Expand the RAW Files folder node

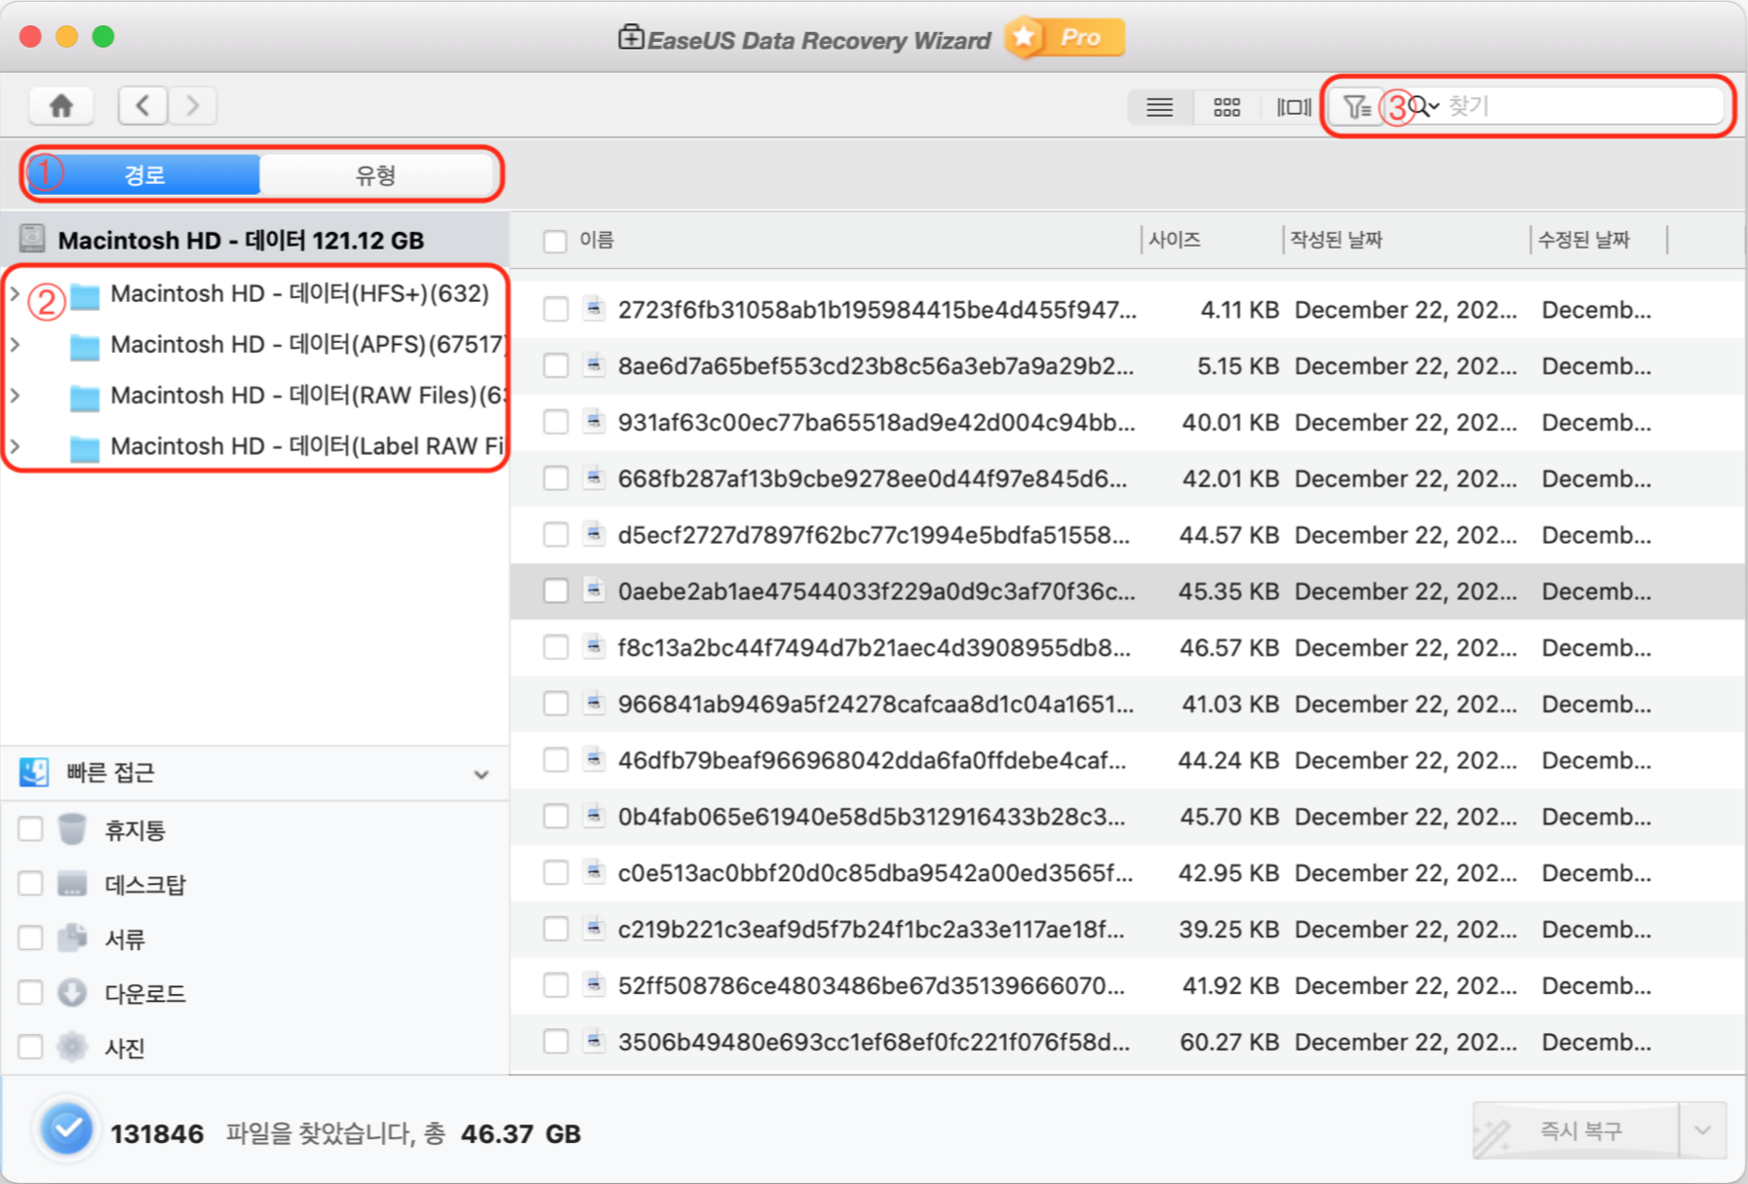tap(15, 395)
